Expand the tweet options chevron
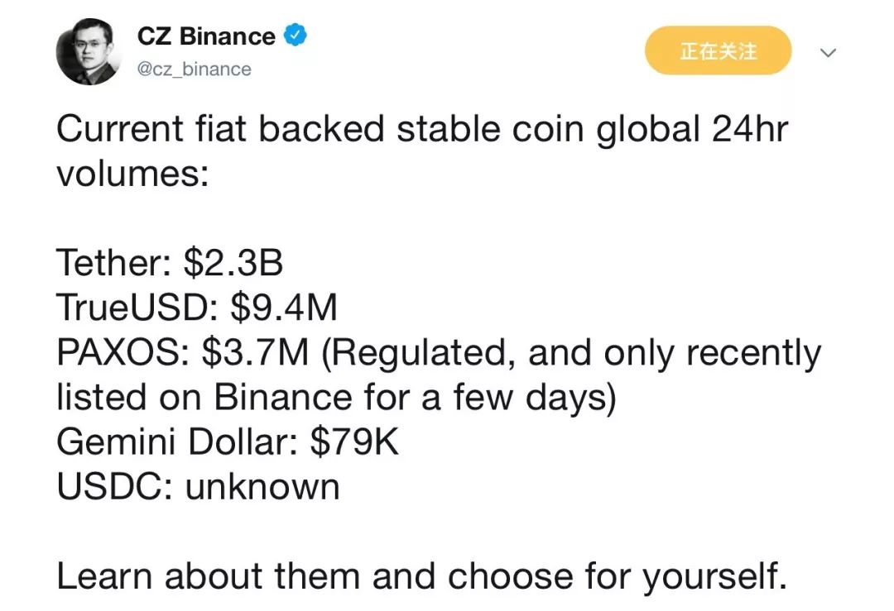The height and width of the screenshot is (611, 894). pos(827,53)
